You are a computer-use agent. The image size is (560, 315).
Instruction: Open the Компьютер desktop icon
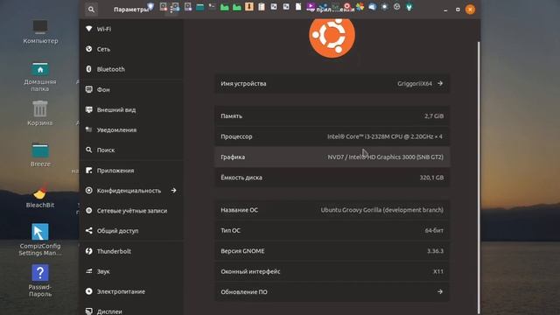(40, 31)
